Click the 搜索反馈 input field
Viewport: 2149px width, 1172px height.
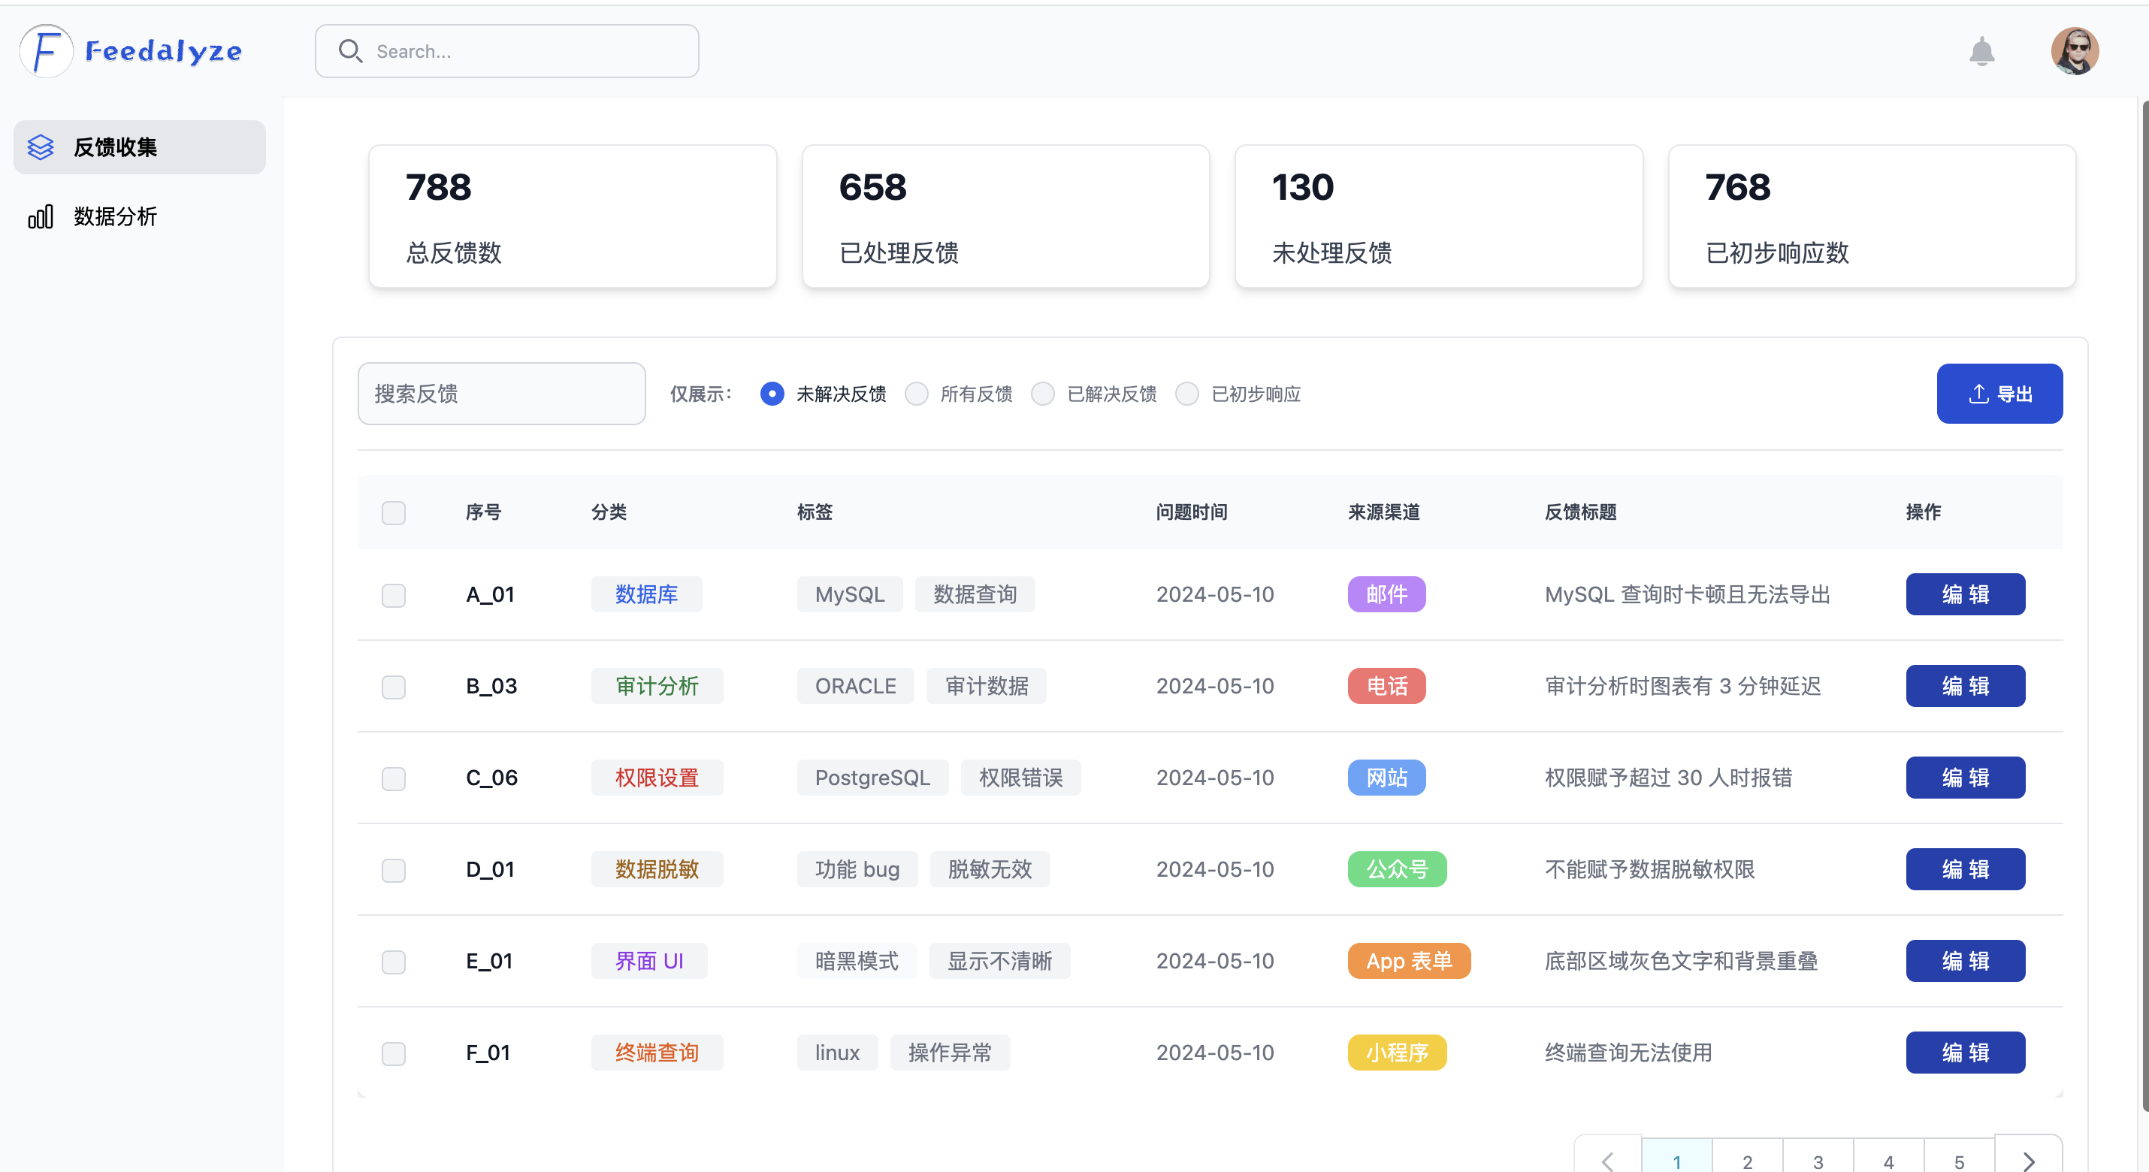(x=501, y=394)
